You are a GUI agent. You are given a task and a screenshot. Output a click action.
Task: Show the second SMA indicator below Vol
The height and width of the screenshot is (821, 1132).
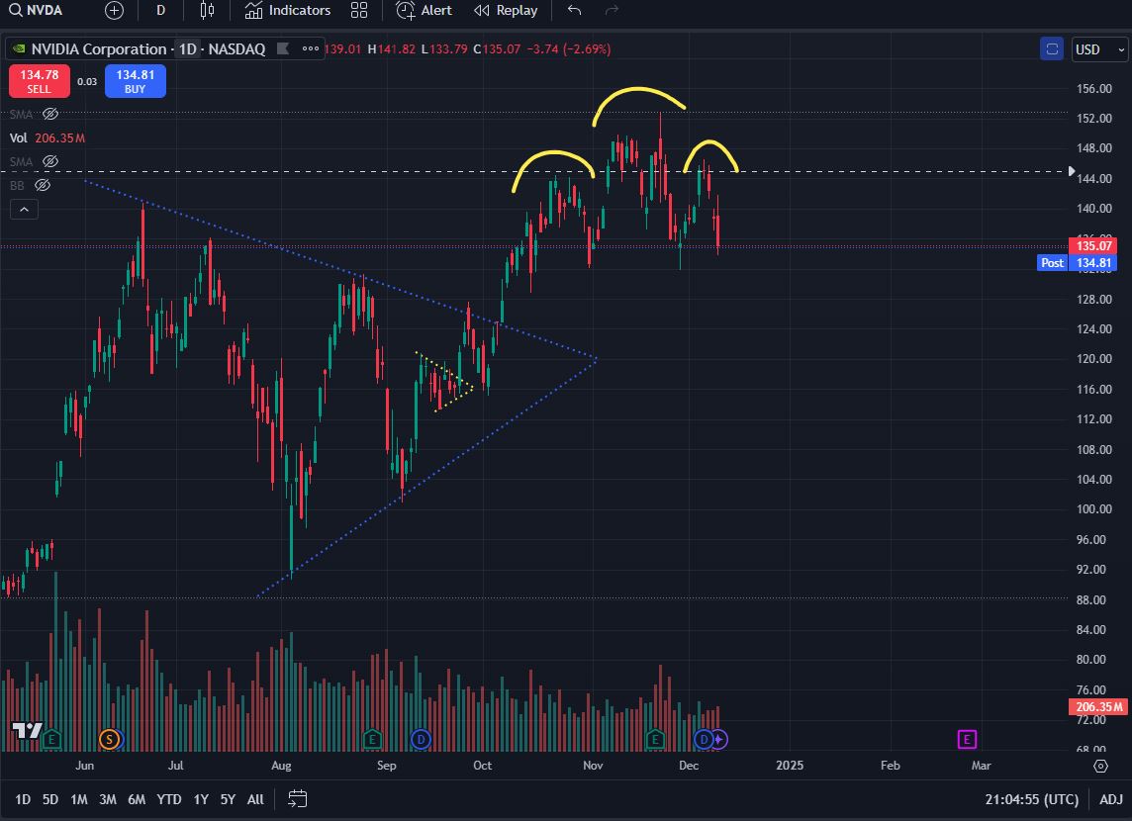(x=49, y=161)
